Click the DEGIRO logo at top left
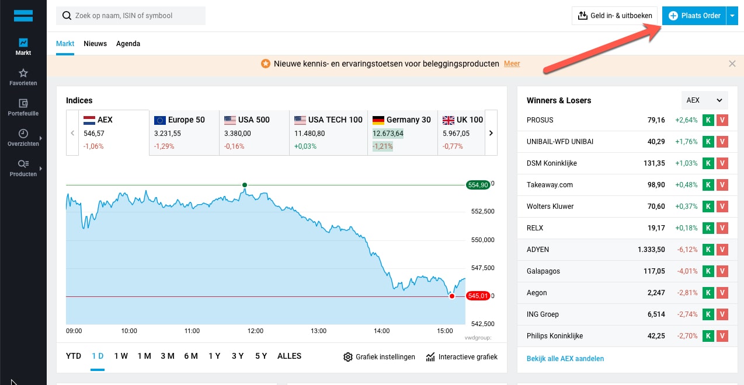This screenshot has height=385, width=744. tap(23, 16)
